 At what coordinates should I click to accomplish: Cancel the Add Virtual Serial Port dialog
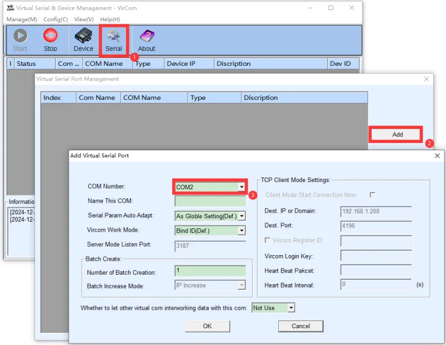(300, 326)
